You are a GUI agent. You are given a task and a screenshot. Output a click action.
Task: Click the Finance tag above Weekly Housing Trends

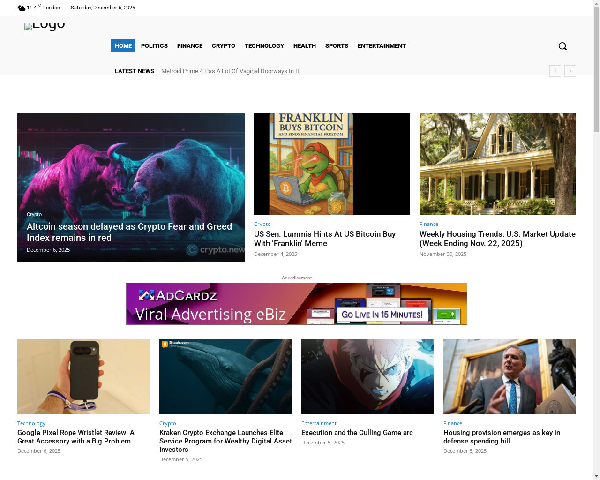pos(428,224)
